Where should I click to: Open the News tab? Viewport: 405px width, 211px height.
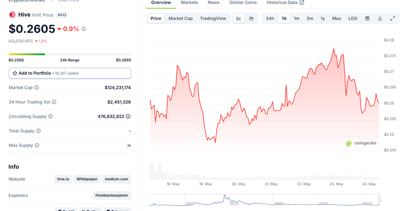coord(214,3)
